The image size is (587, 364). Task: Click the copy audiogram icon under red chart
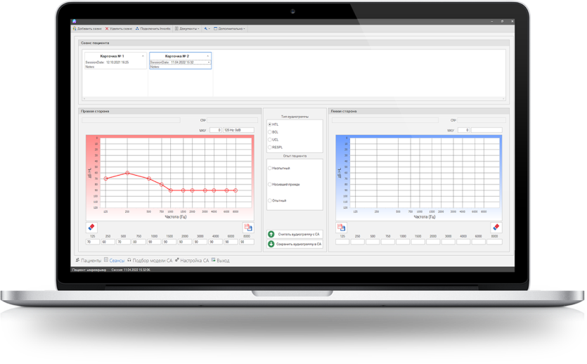click(248, 228)
